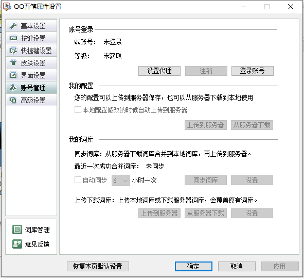The width and height of the screenshot is (304, 278).
Task: Click the 登录账号 button
Action: tap(253, 71)
